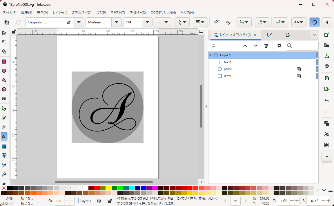
Task: Open the ファイル(F) menu
Action: [10, 12]
